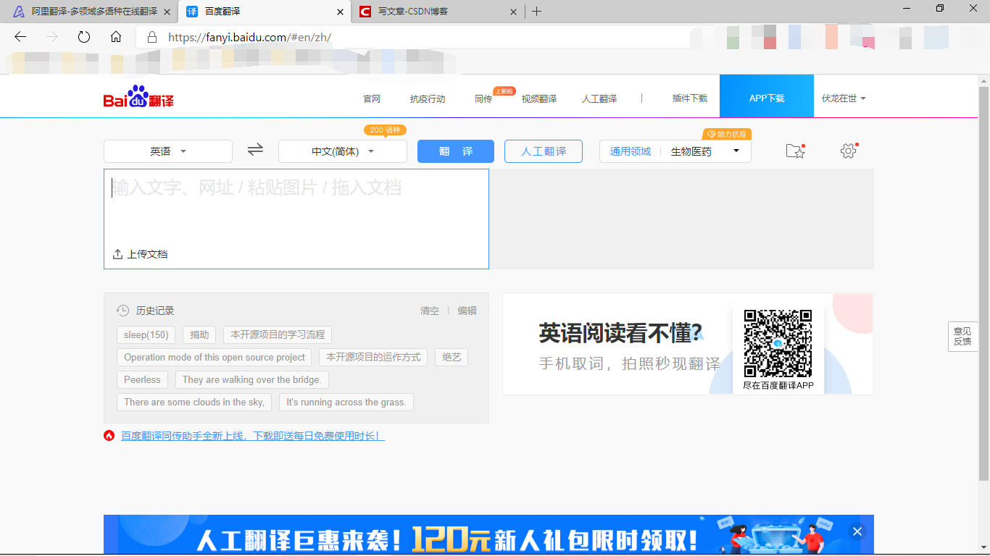Select history item They are walking over the bridge.
Image resolution: width=990 pixels, height=556 pixels.
(x=251, y=379)
